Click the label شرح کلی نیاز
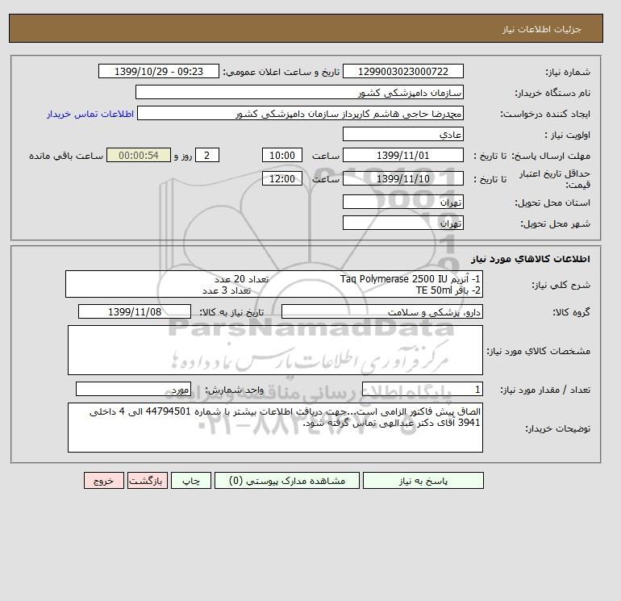This screenshot has height=601, width=621. point(561,285)
